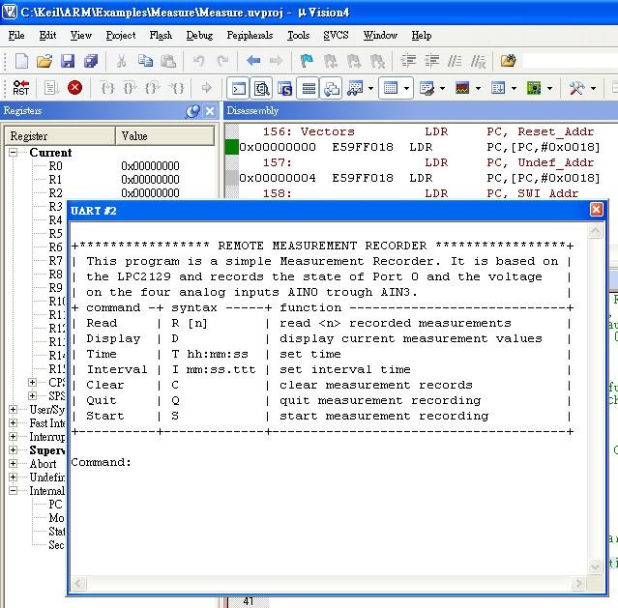Click the Value column header
618x608 pixels.
point(134,136)
